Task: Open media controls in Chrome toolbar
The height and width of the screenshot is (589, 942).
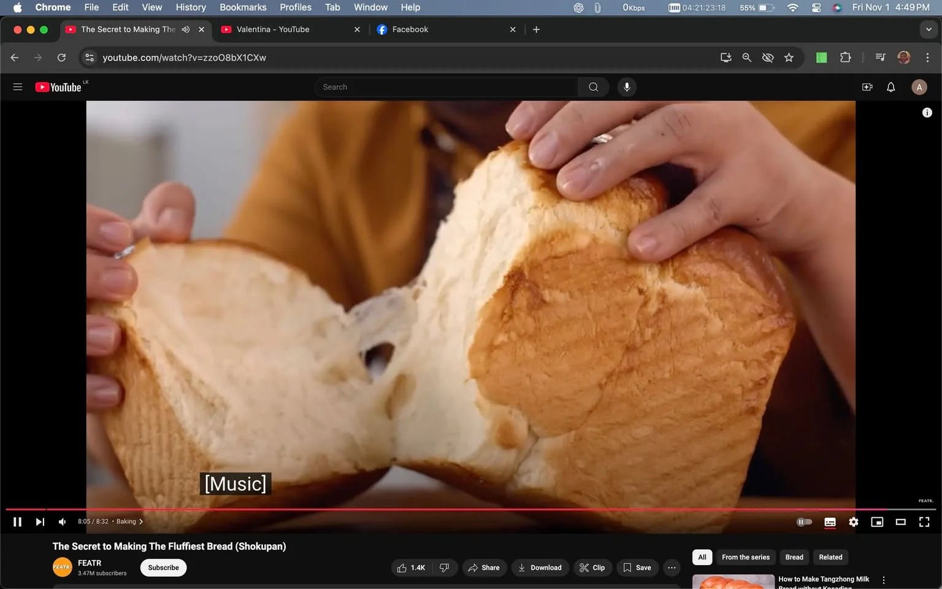Action: click(x=881, y=58)
